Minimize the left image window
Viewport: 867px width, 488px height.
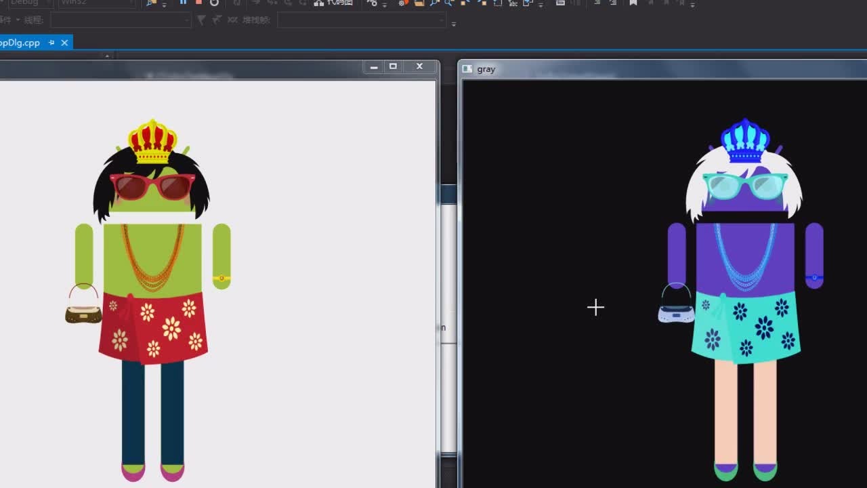pyautogui.click(x=373, y=66)
